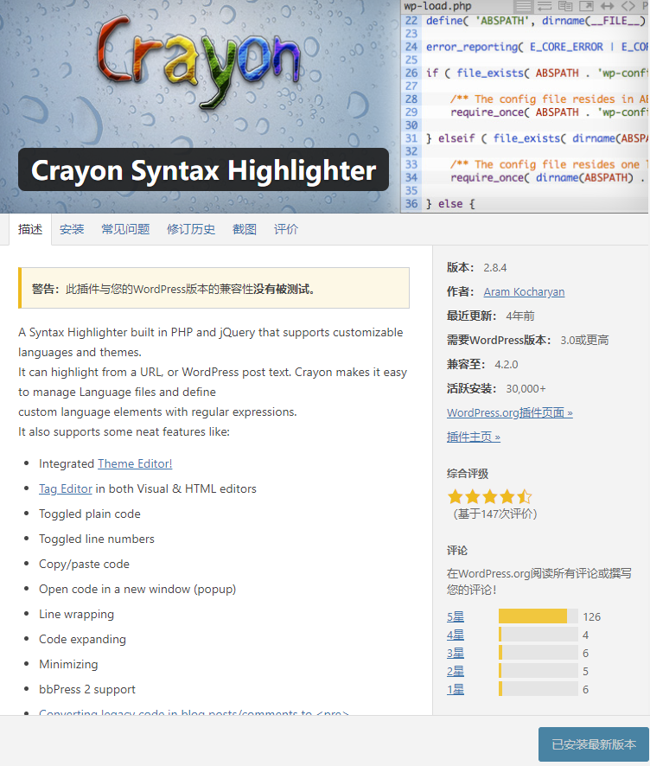
Task: Click the wp-load.php file title
Action: (x=437, y=6)
